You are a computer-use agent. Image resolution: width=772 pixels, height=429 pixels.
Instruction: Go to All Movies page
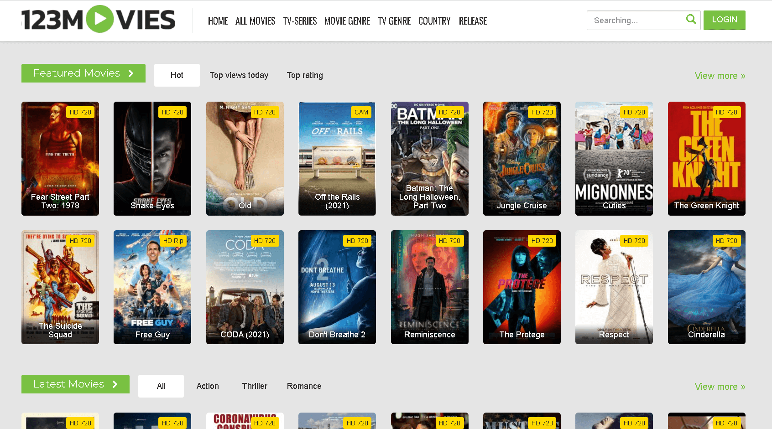[255, 21]
